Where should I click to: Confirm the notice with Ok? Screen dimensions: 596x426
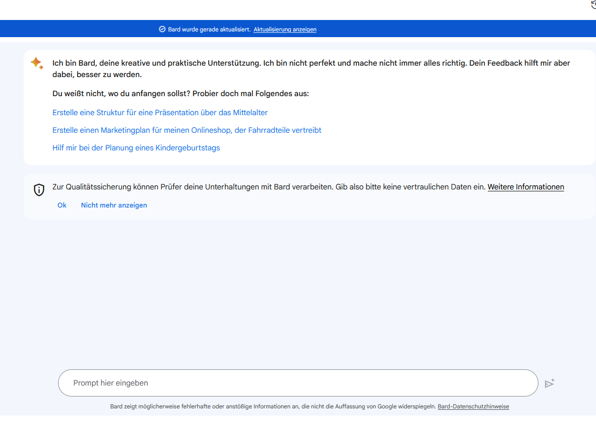(x=62, y=205)
